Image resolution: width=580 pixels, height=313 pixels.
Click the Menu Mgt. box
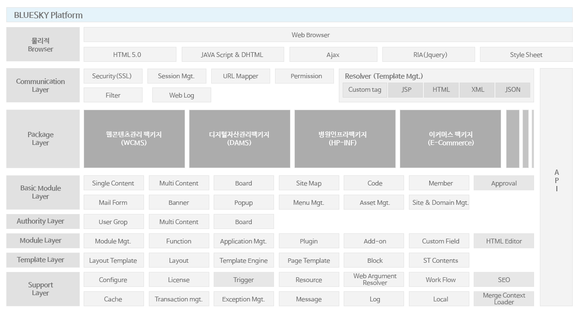309,202
